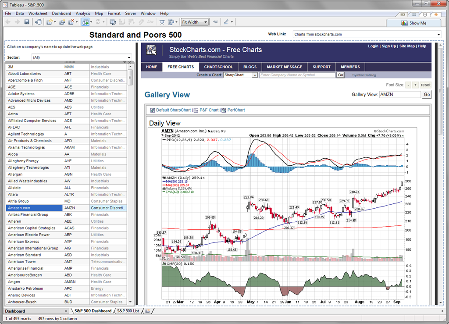Open the File menu

[x=8, y=14]
